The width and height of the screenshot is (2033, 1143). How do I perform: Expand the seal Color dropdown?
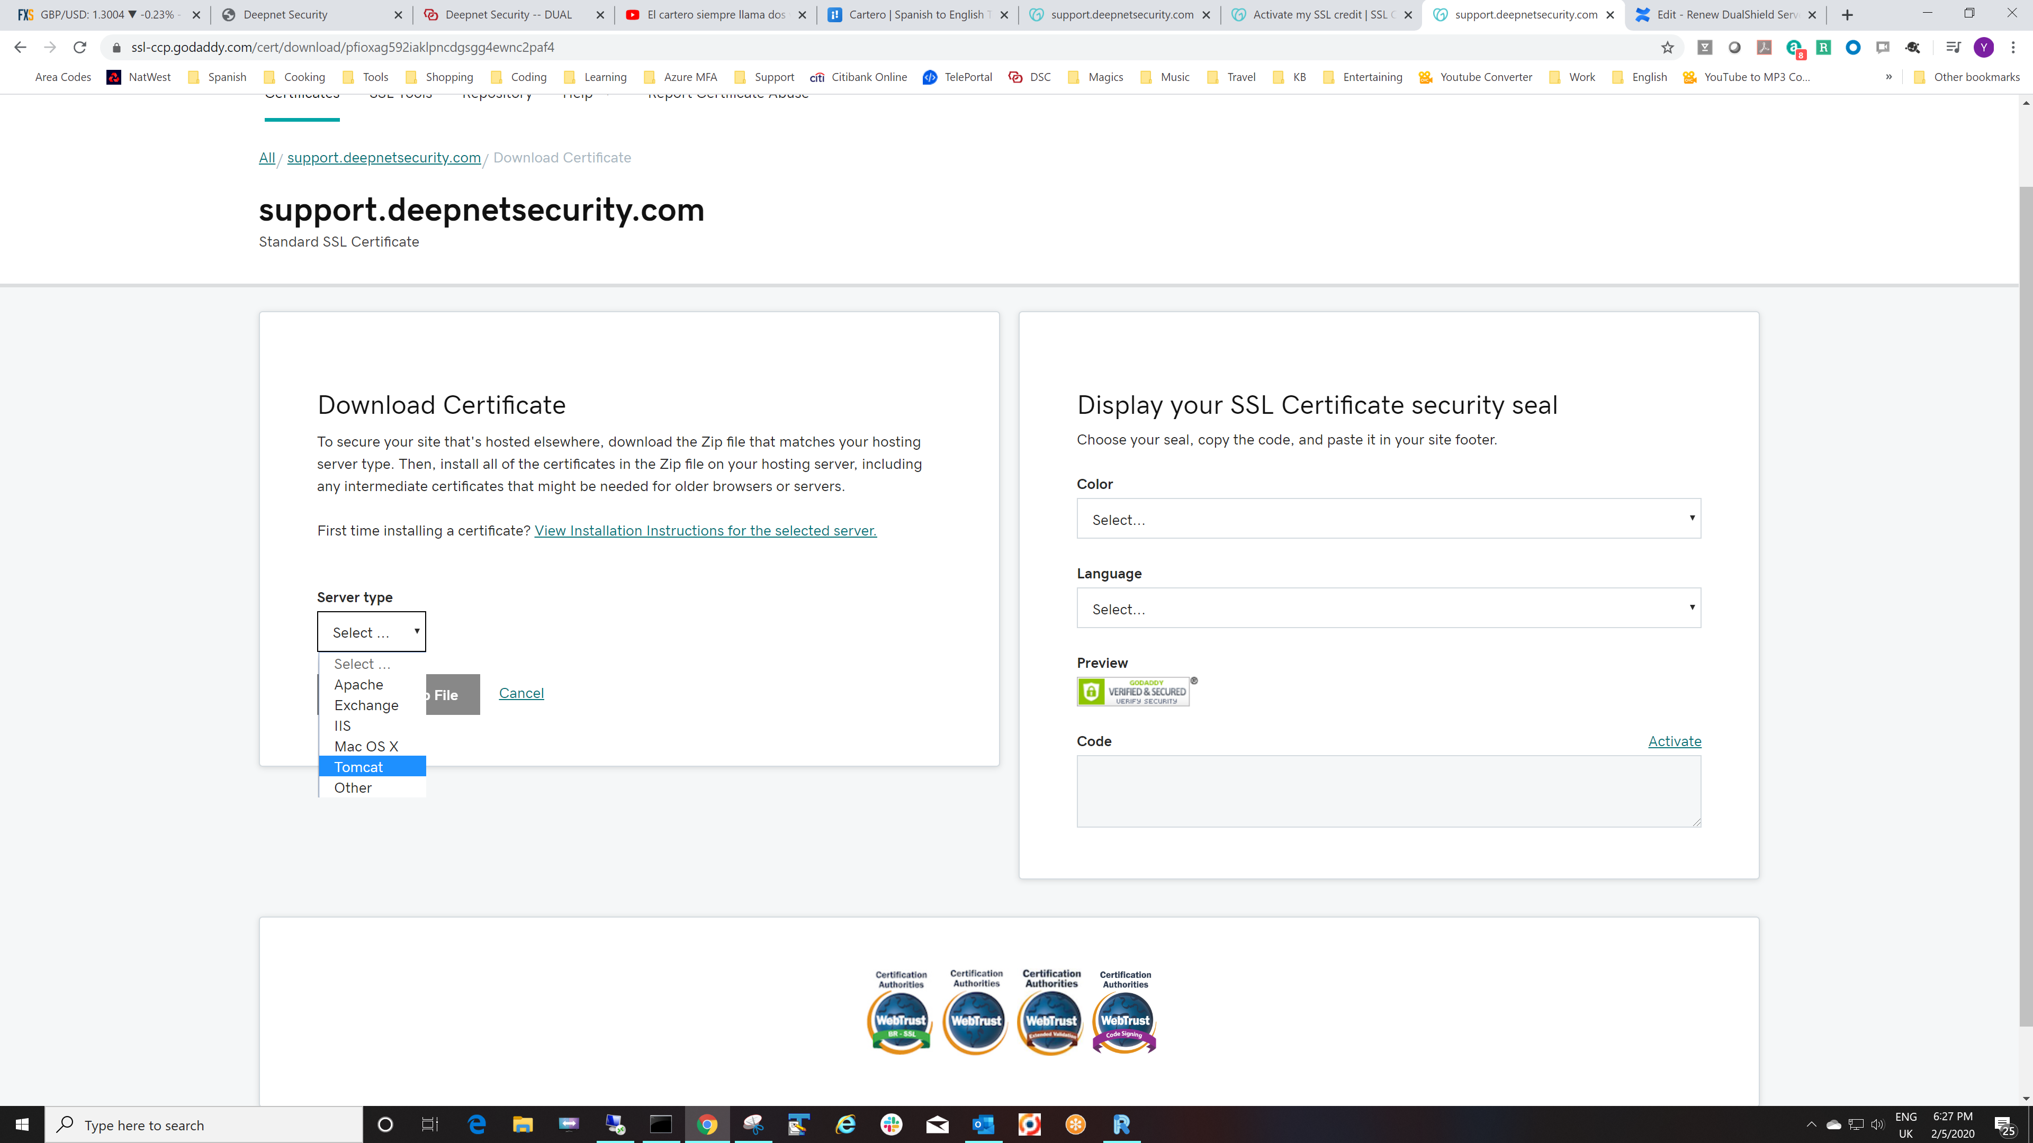click(1388, 519)
